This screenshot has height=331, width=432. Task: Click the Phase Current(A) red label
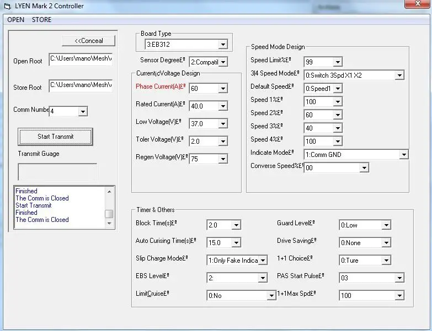pos(161,86)
